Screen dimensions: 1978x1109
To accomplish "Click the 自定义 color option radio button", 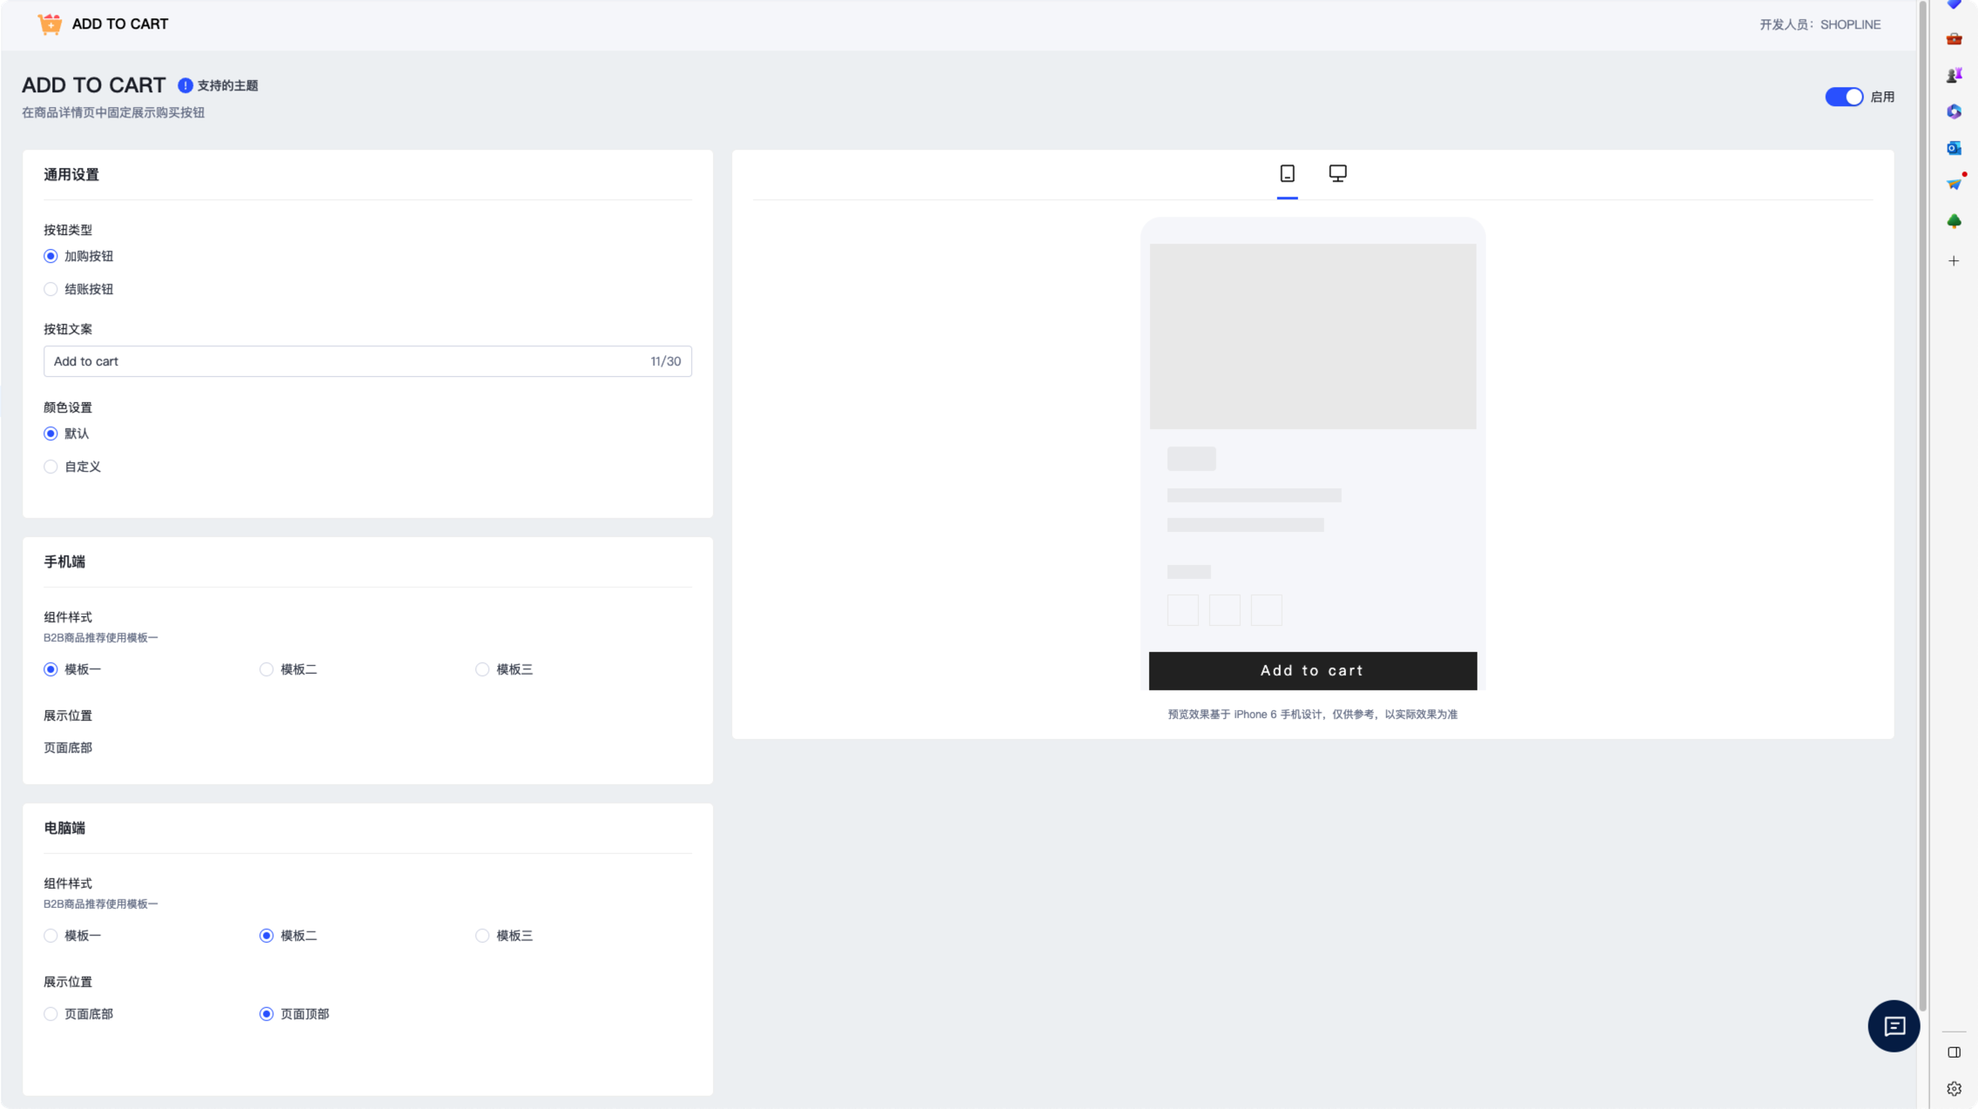I will click(50, 467).
